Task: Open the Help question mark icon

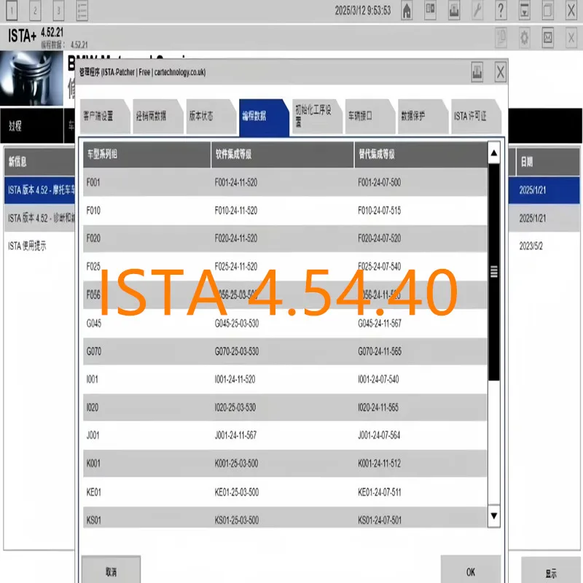Action: pos(501,11)
